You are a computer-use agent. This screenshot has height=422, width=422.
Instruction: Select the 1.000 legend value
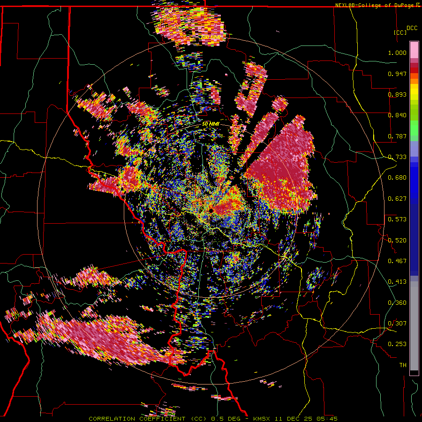point(397,53)
